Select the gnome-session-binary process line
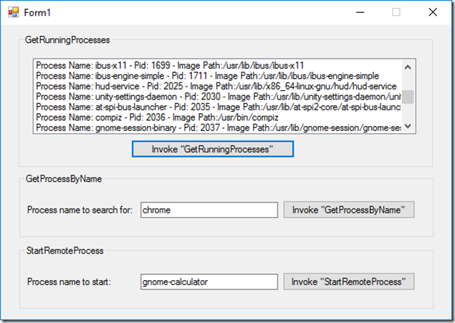Image resolution: width=455 pixels, height=323 pixels. click(x=215, y=127)
